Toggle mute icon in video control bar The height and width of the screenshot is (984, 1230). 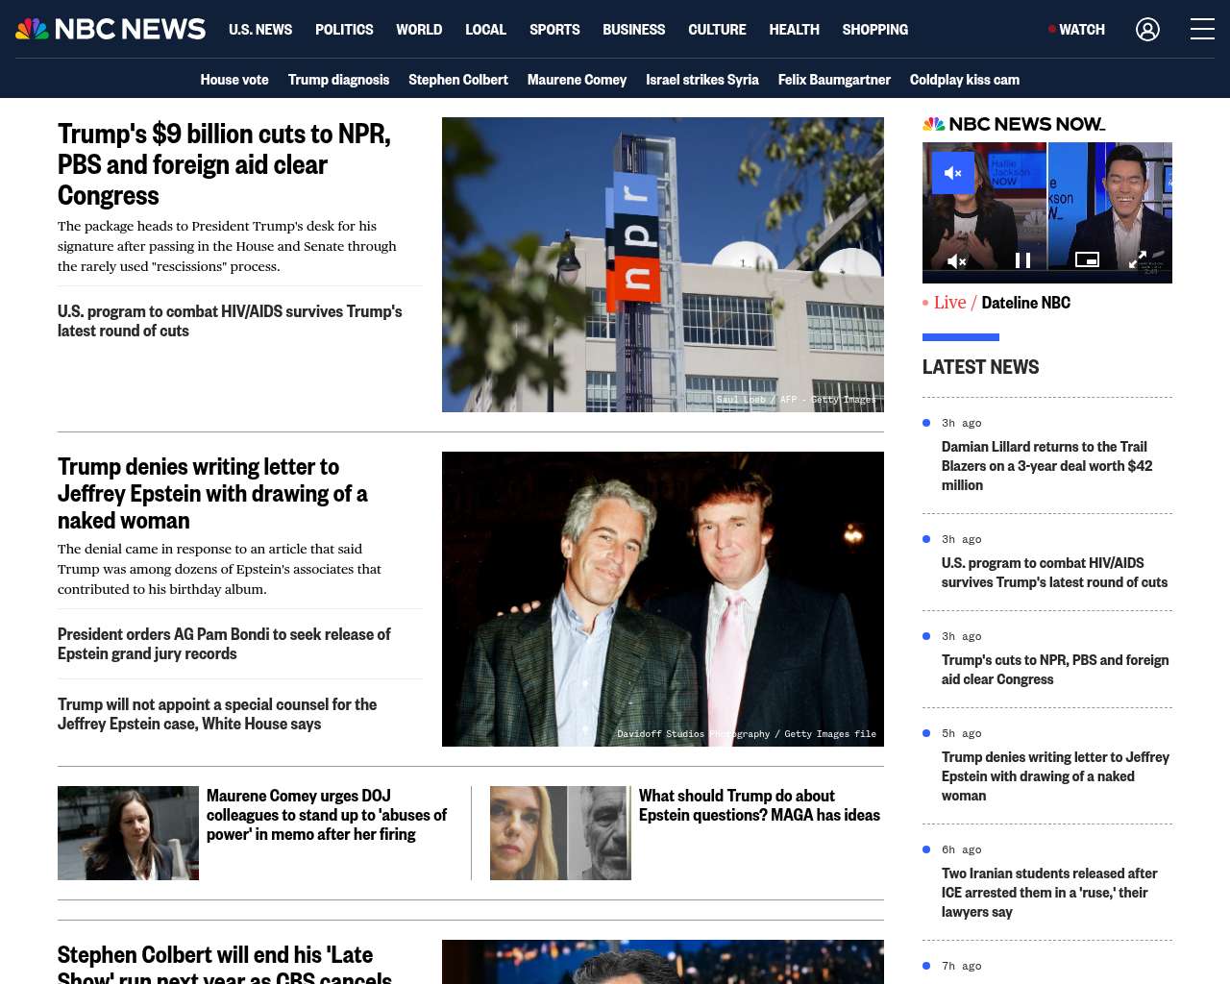click(x=956, y=260)
